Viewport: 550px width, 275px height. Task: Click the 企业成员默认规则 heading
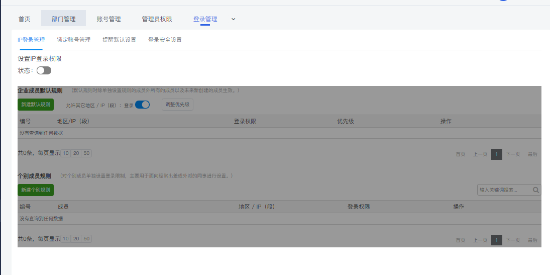click(x=40, y=90)
